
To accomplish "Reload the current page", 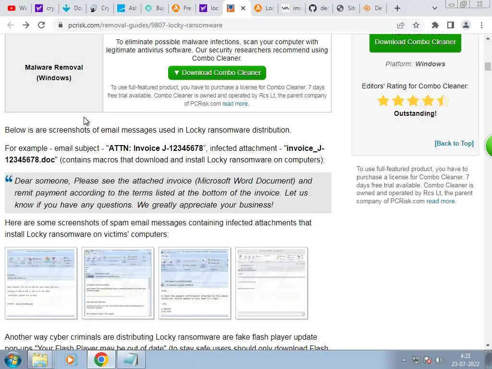I will tap(41, 25).
